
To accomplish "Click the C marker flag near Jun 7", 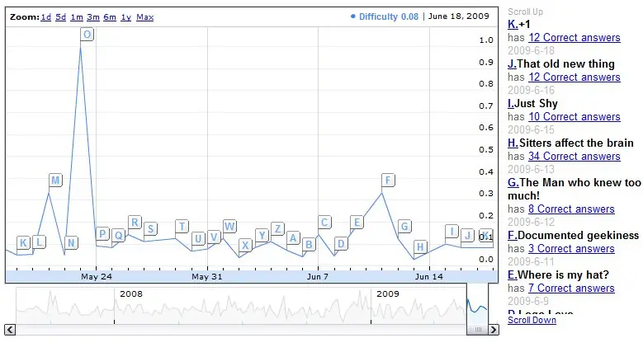I will click(x=324, y=223).
